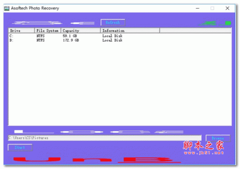
Task: Click the Browse button
Action: [218, 138]
